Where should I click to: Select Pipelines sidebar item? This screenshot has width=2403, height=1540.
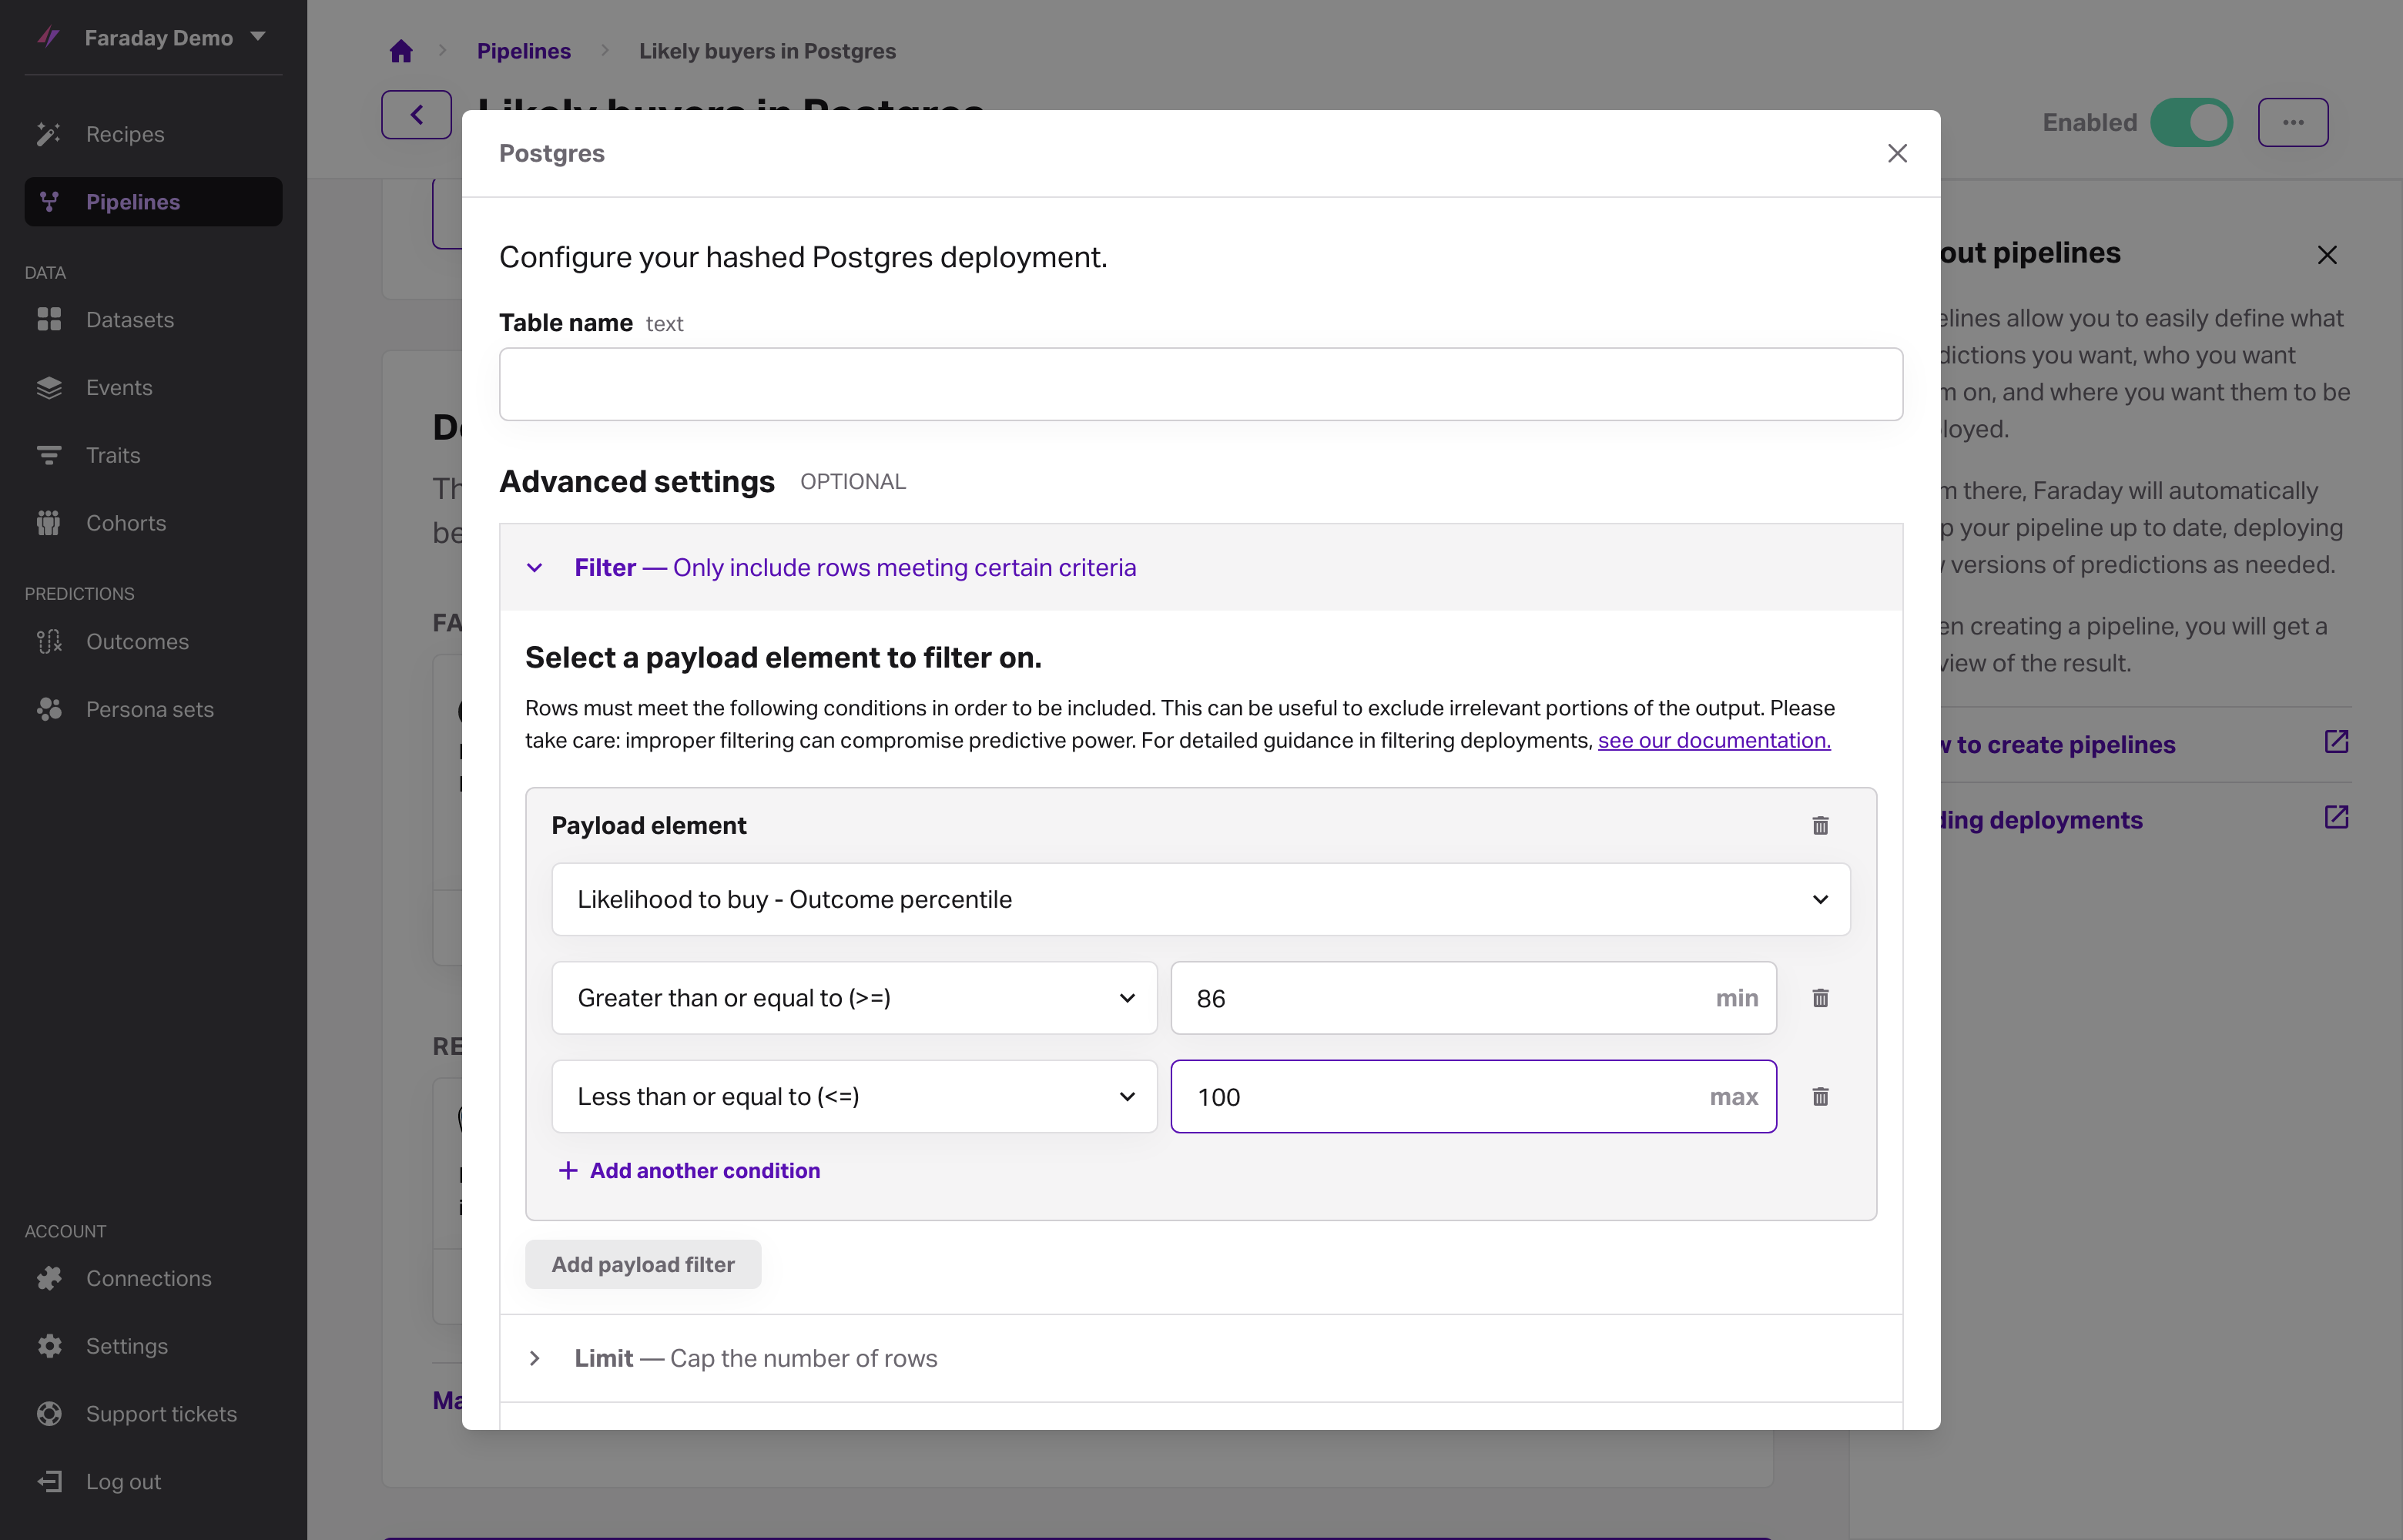(153, 201)
